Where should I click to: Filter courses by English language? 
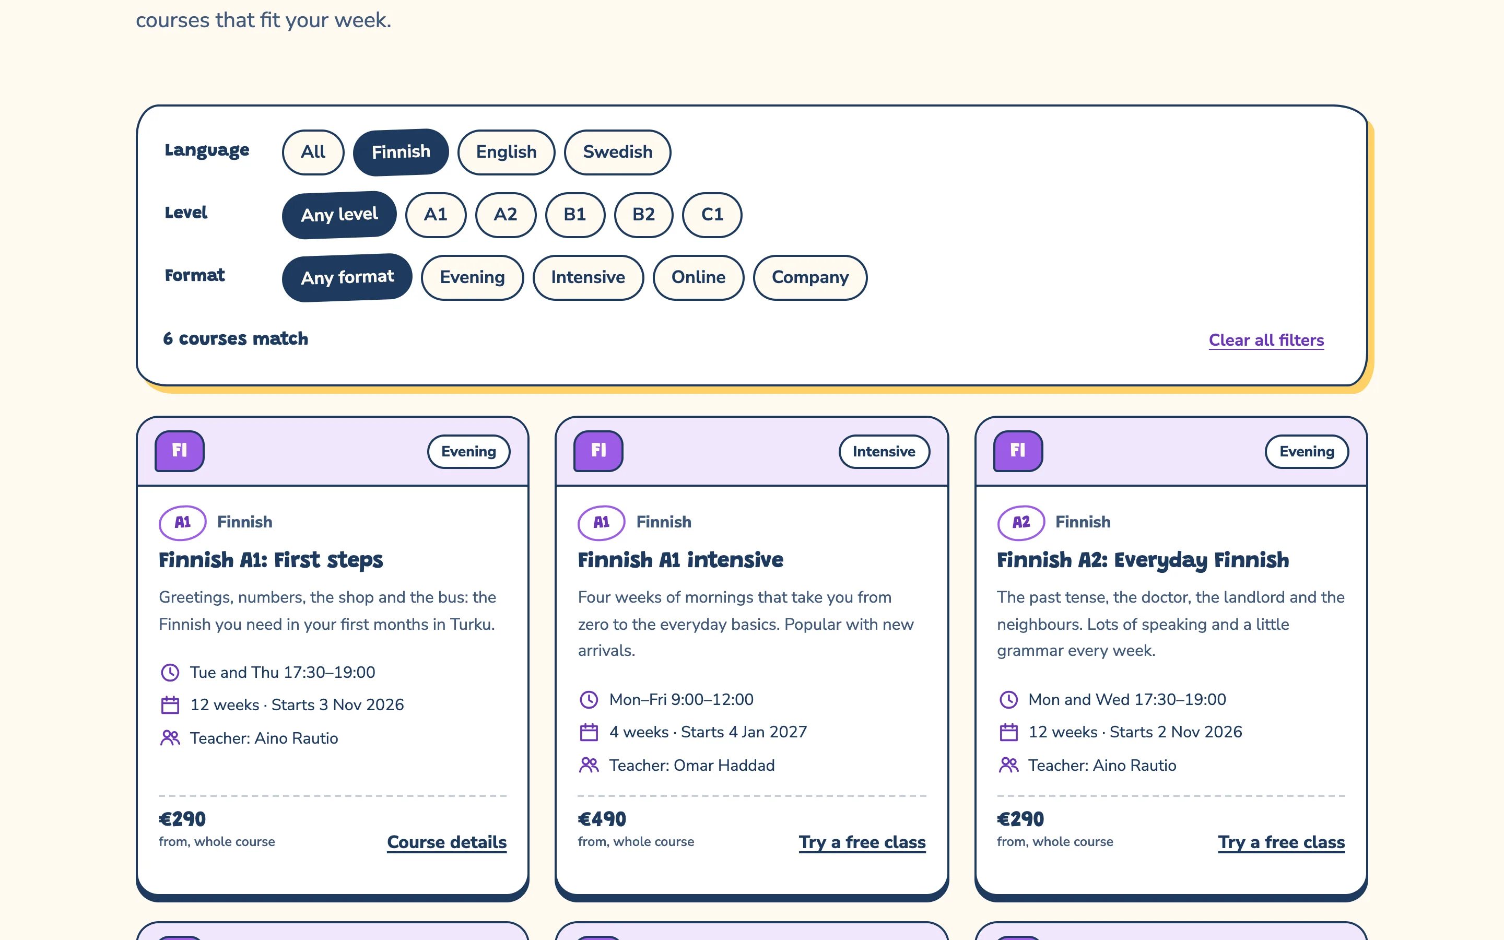tap(506, 152)
